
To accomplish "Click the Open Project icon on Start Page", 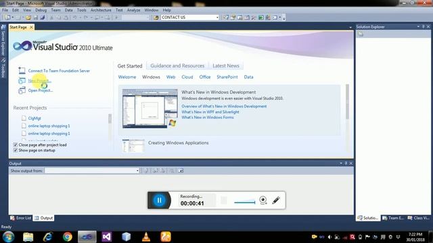I will pyautogui.click(x=22, y=90).
